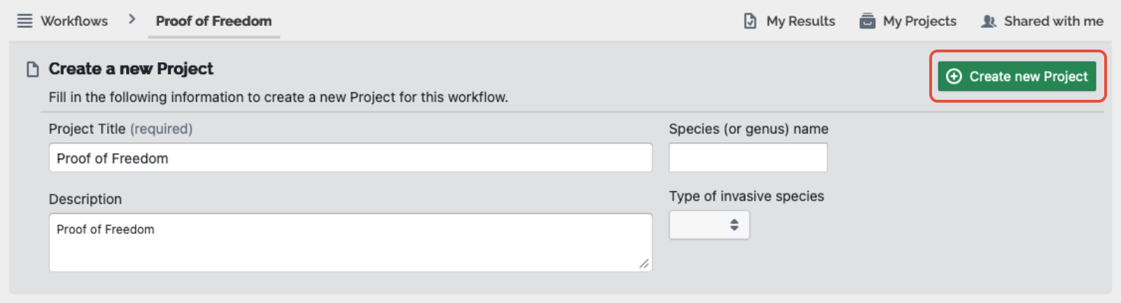Click the My Results document icon
This screenshot has height=303, width=1121.
click(750, 21)
